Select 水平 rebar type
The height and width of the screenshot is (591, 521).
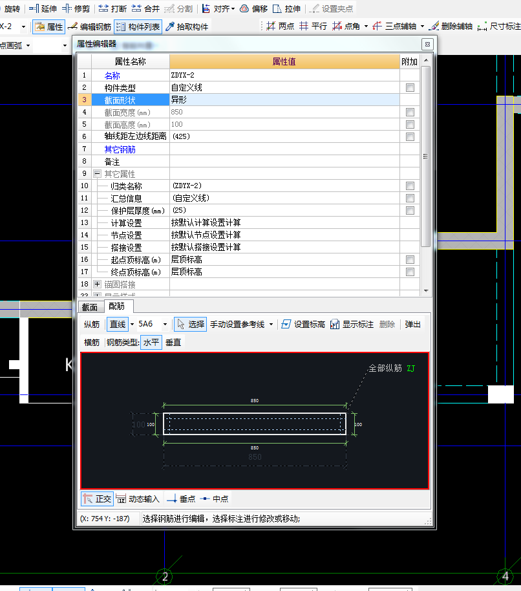151,342
